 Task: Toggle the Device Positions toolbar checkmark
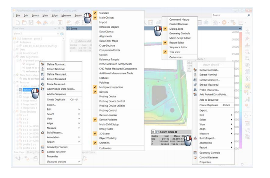(95, 120)
